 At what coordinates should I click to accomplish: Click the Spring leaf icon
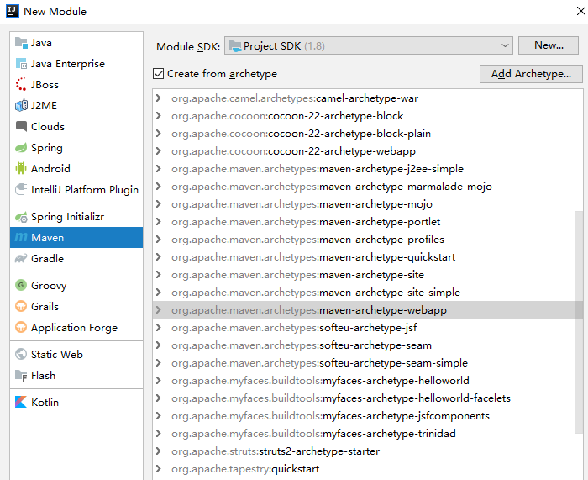click(22, 148)
